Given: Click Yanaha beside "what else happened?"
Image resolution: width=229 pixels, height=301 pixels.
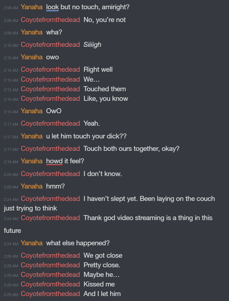Looking at the screenshot, I should (x=32, y=243).
